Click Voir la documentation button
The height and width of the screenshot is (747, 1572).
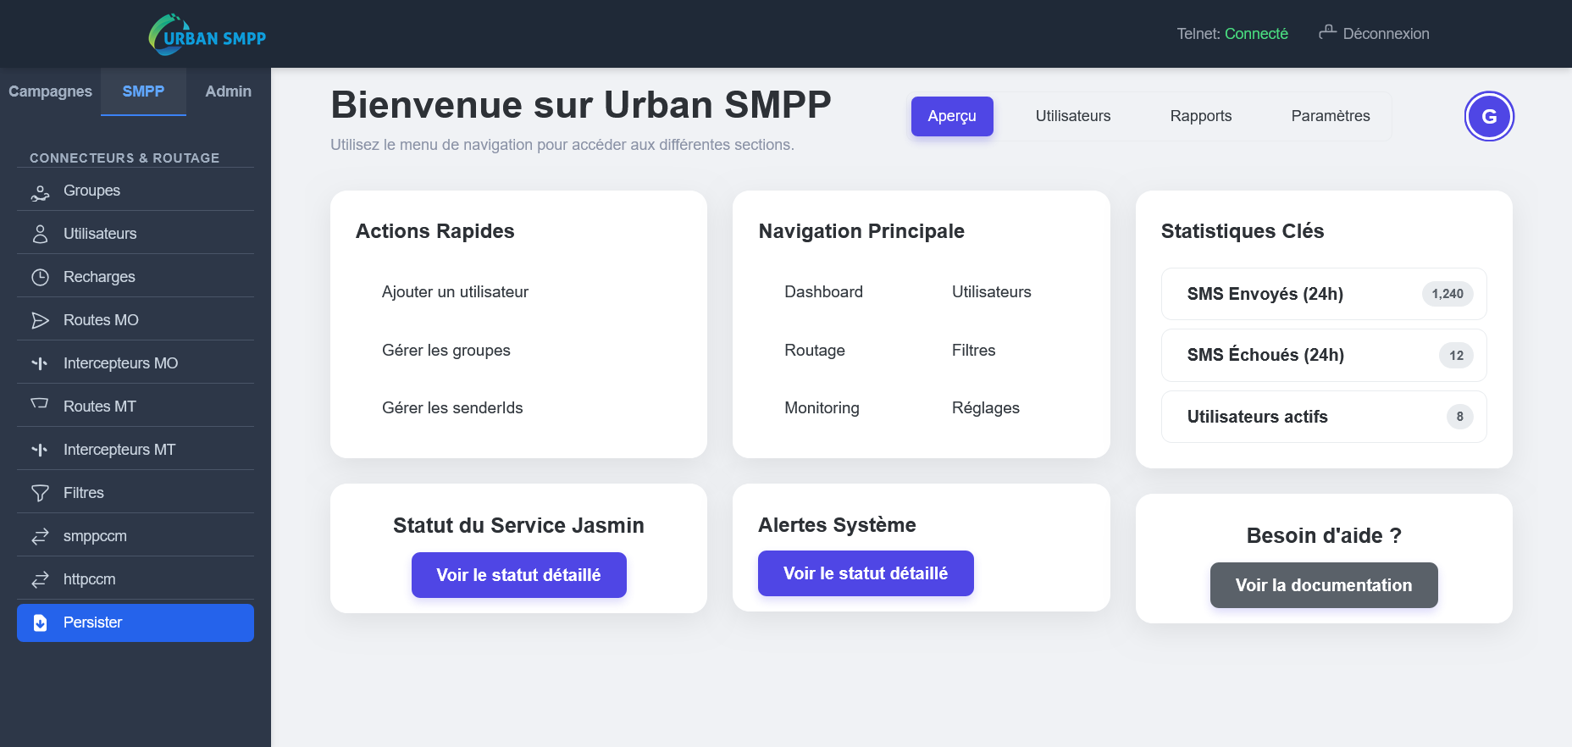point(1323,585)
